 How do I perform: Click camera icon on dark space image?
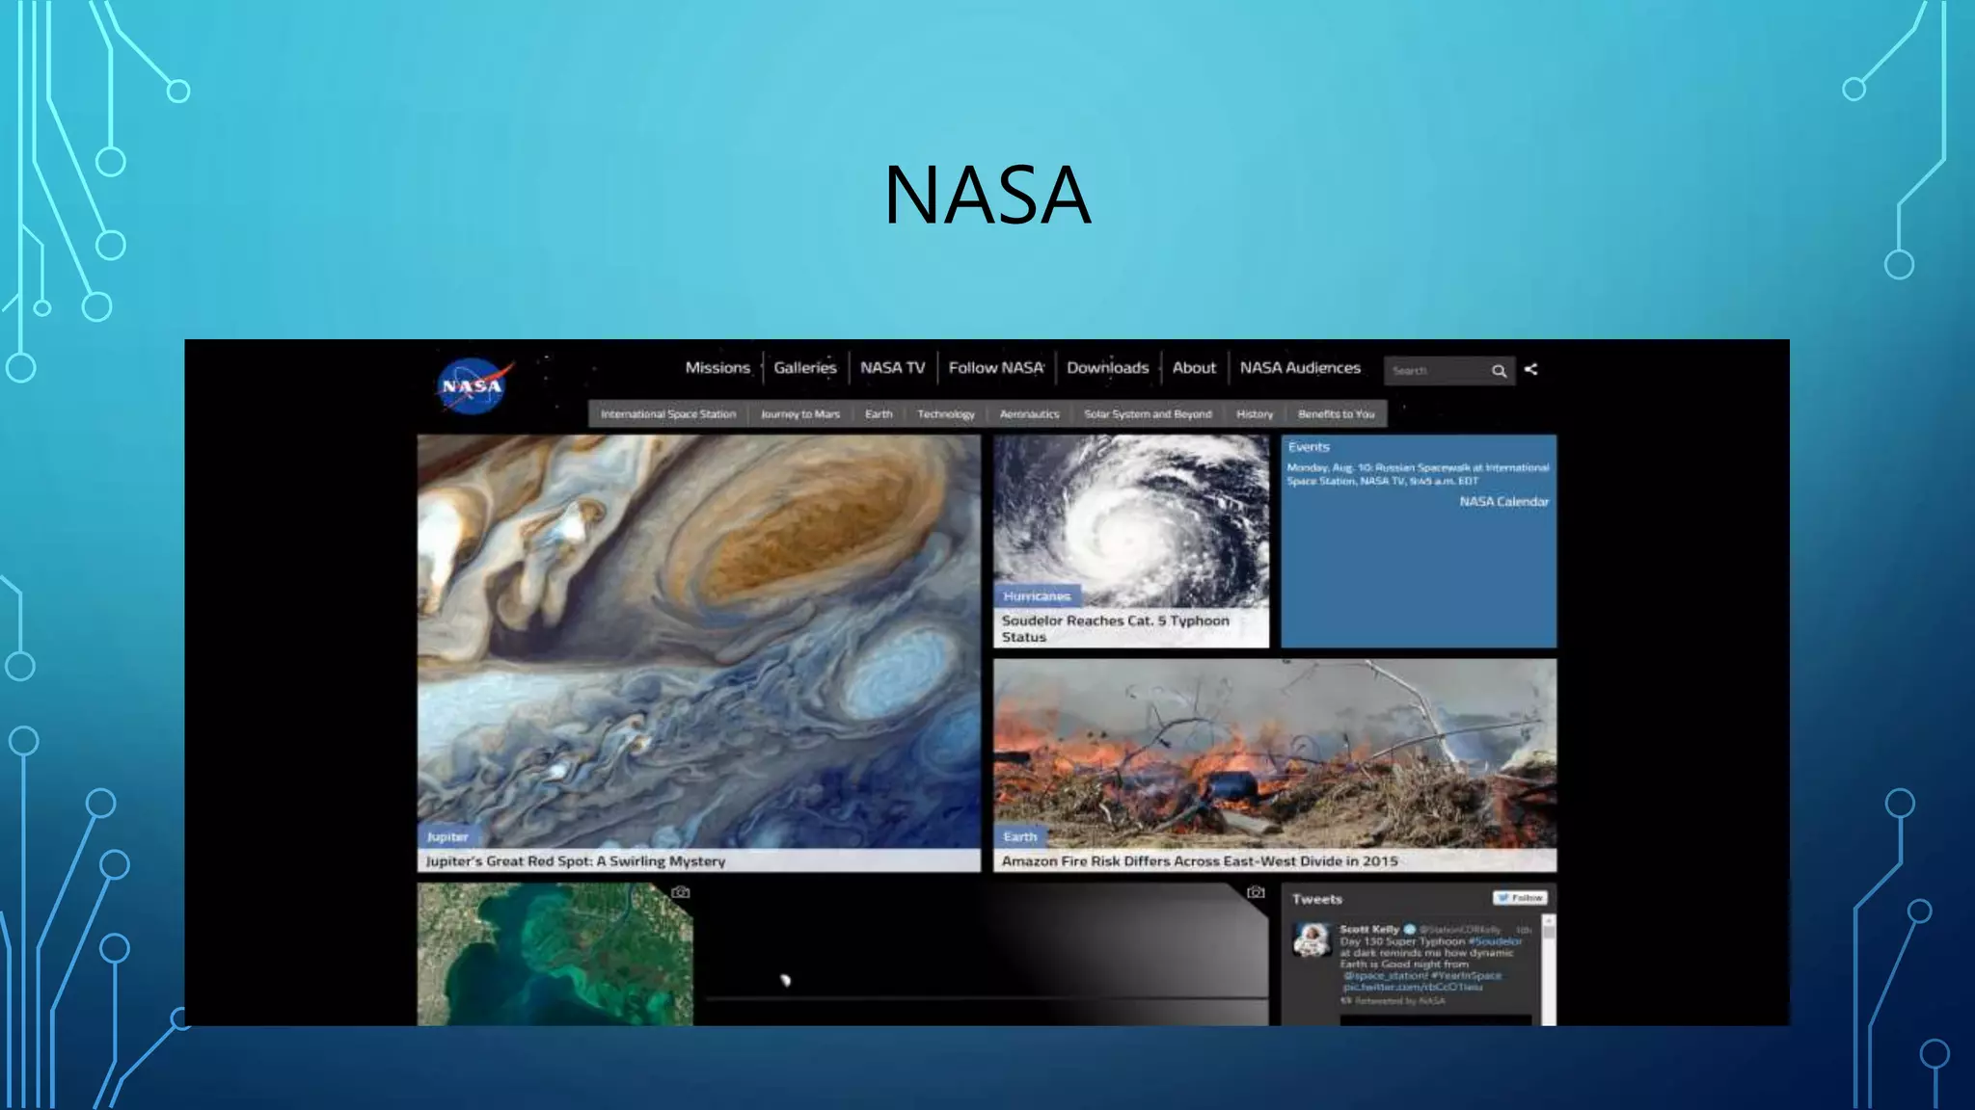(1256, 892)
